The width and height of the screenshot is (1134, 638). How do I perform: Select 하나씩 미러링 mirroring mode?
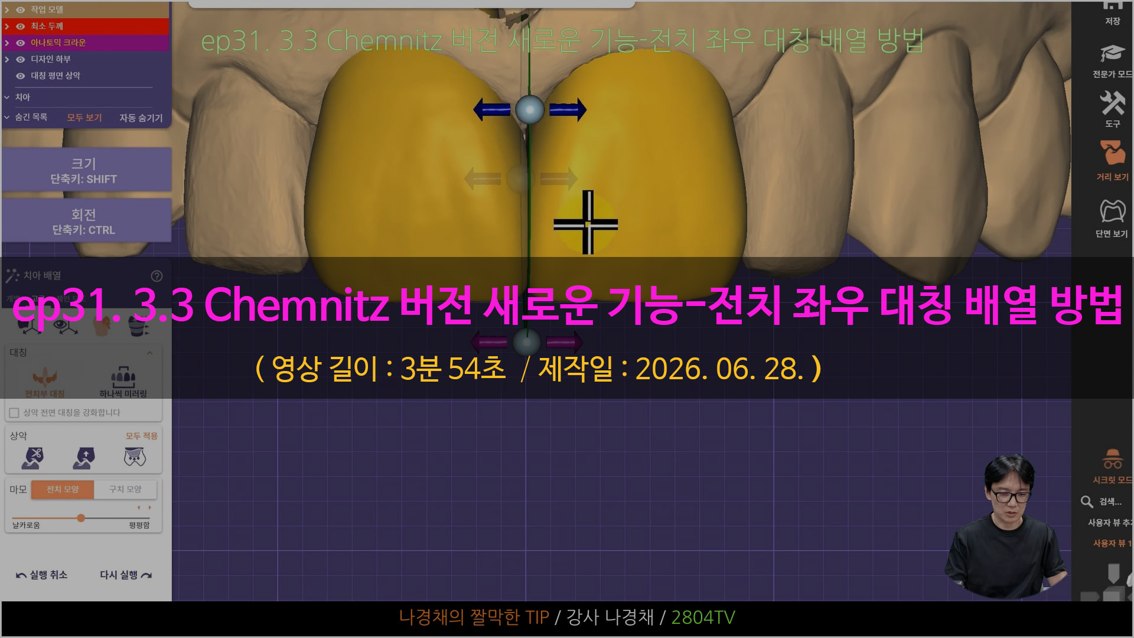[x=123, y=382]
